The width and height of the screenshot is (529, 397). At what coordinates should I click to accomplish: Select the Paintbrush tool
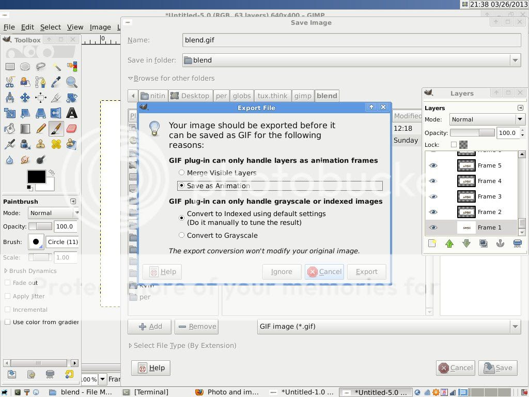[x=56, y=128]
